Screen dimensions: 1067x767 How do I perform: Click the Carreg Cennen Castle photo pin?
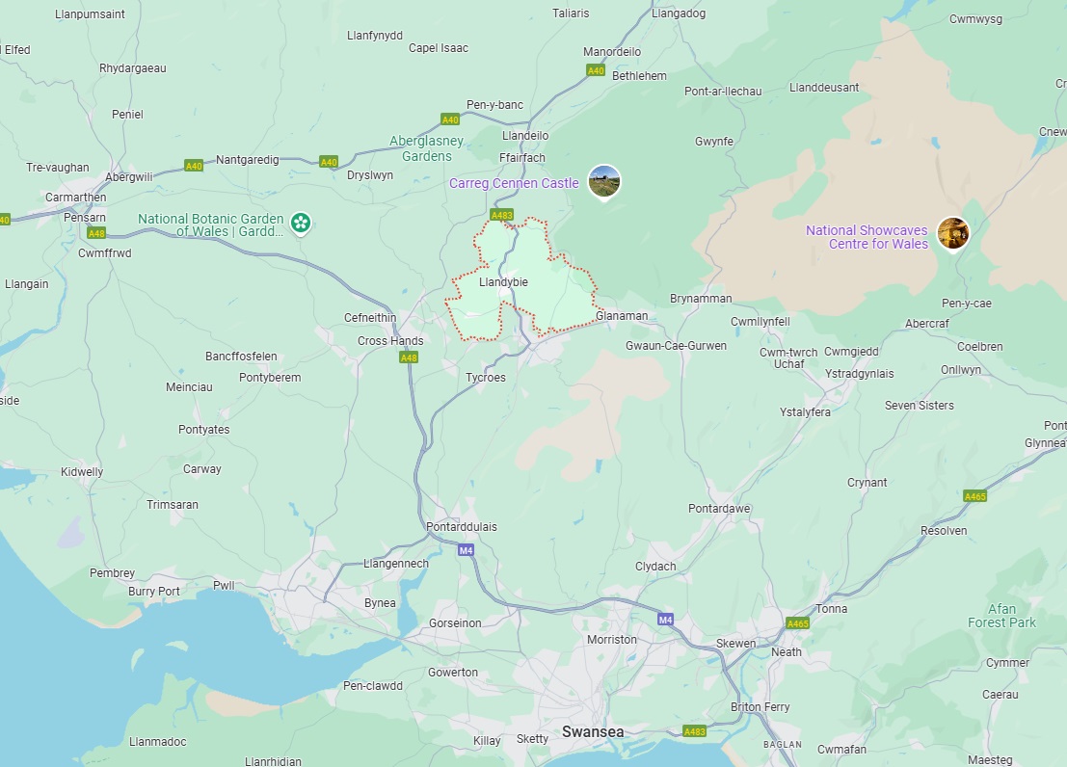[604, 182]
